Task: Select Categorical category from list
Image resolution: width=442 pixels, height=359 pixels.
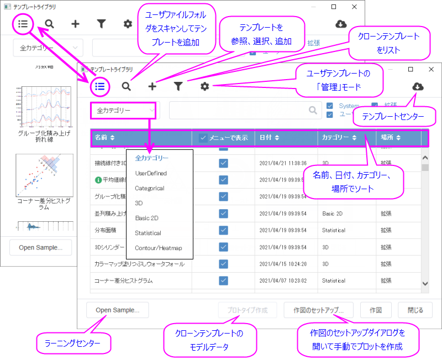Action: point(149,188)
